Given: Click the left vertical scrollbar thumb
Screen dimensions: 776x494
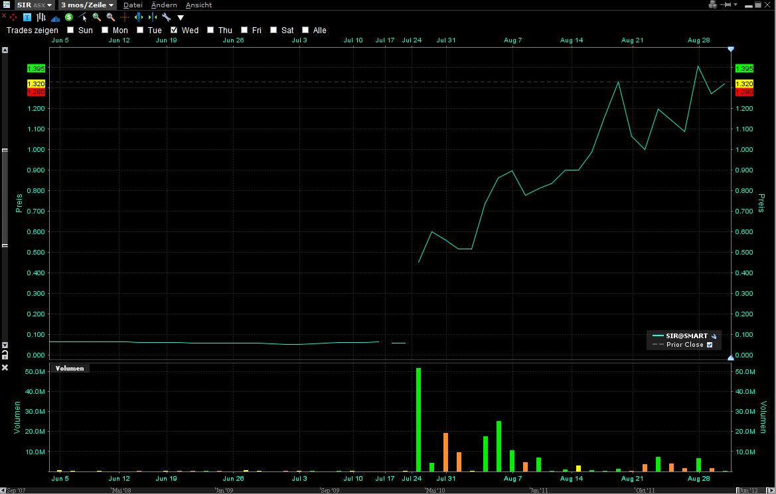Looking at the screenshot, I should point(5,198).
